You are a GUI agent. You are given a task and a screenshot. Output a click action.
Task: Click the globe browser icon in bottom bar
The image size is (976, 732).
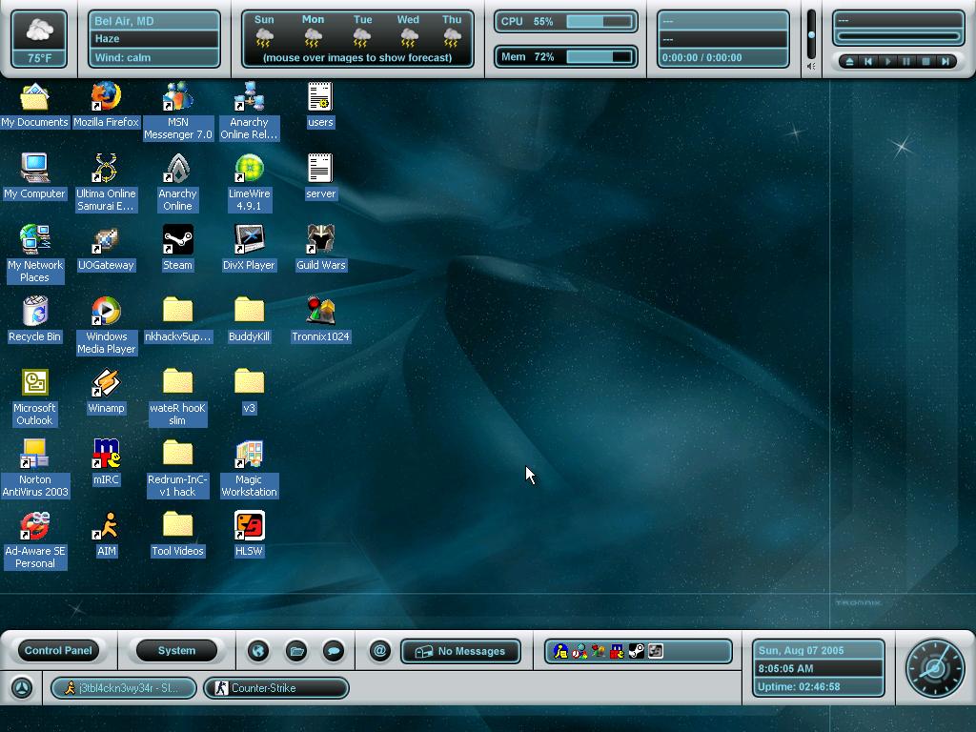coord(258,651)
